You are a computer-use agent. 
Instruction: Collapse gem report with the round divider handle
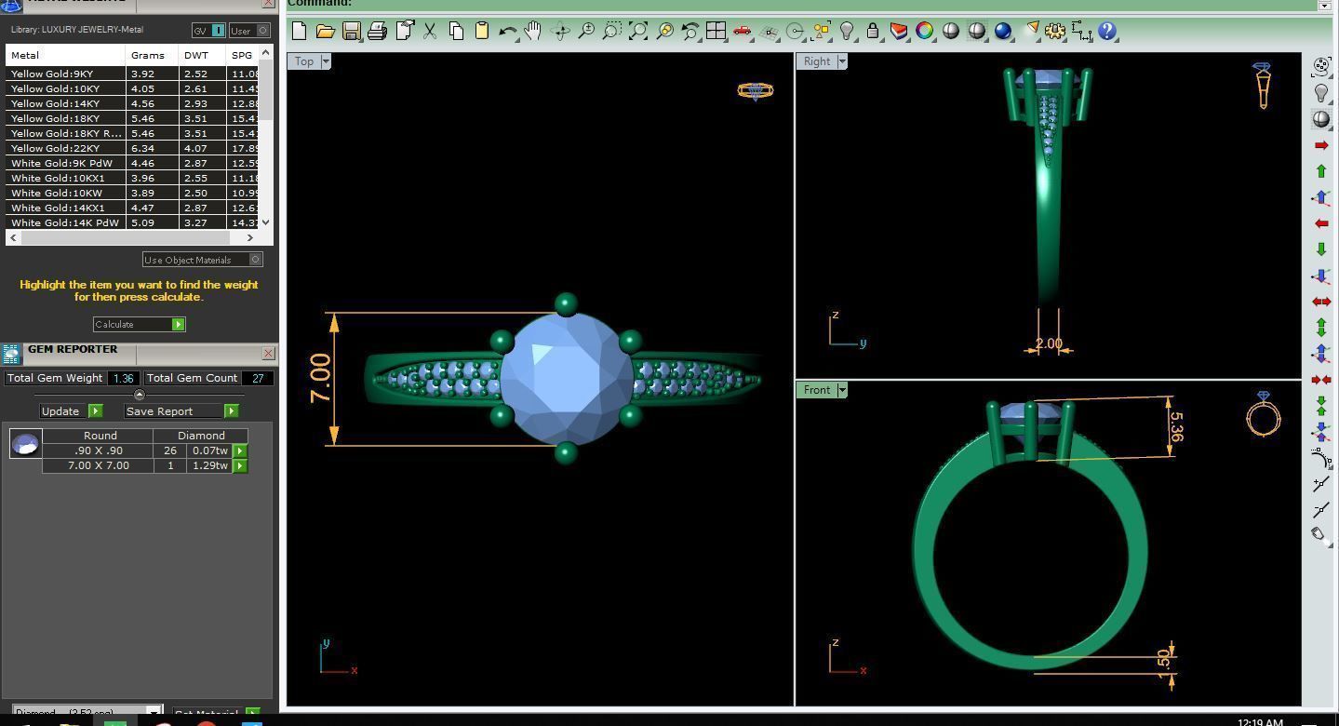140,395
